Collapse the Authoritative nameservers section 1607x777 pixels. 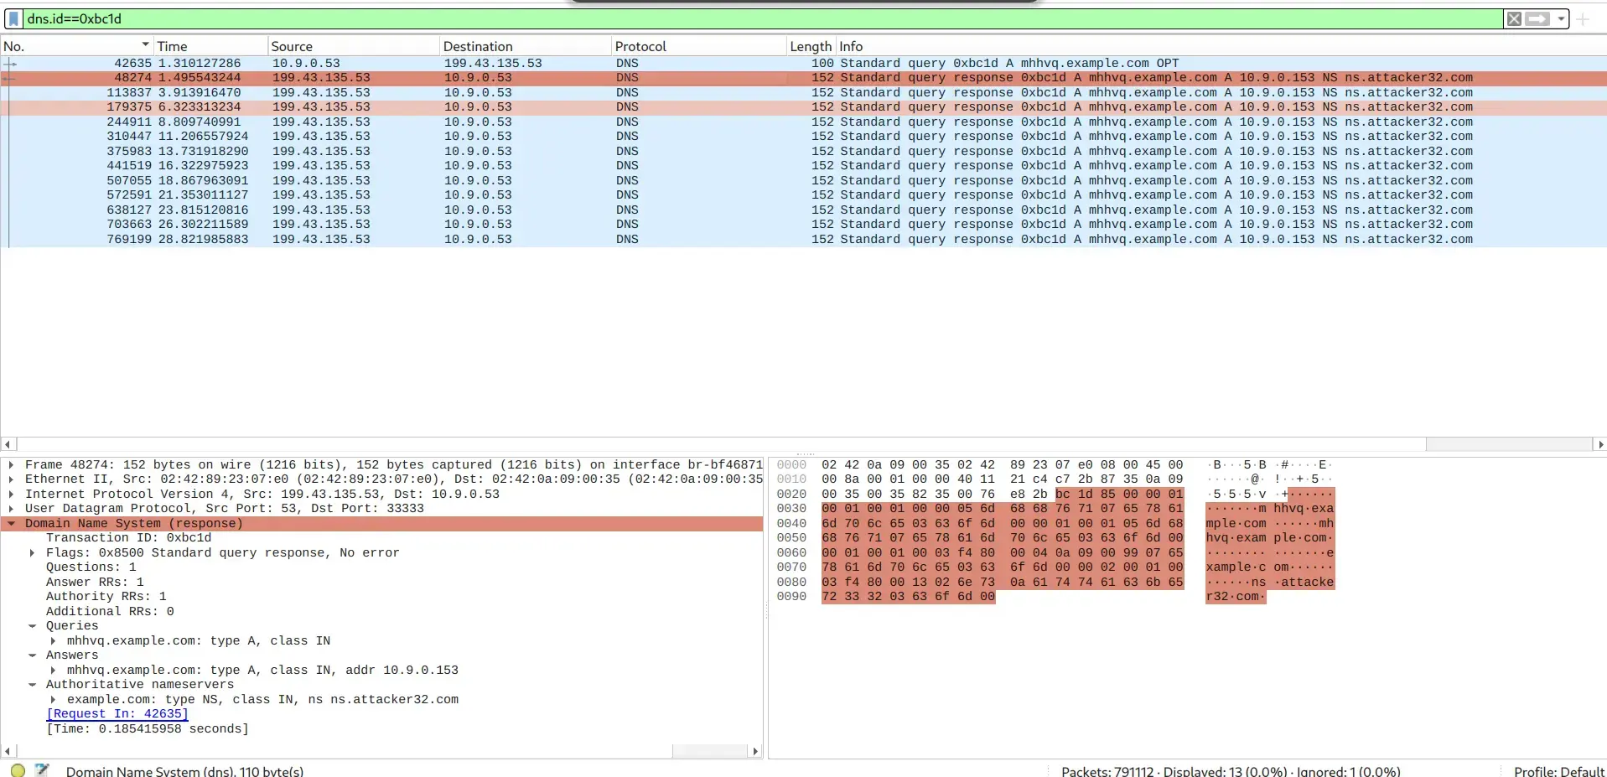pos(32,685)
